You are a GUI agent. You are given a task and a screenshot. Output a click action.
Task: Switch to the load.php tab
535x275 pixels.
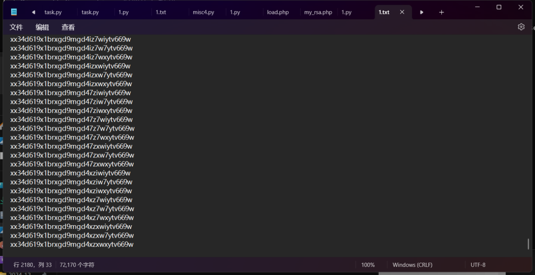click(x=278, y=12)
